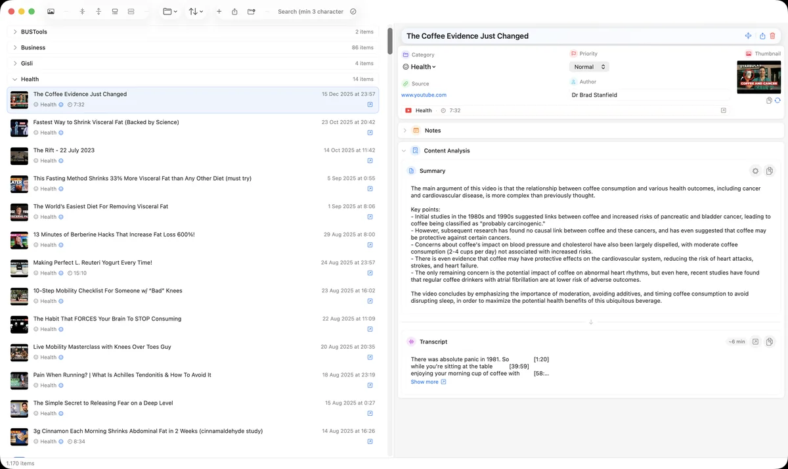Expand the BUSTools group
The width and height of the screenshot is (788, 469).
(x=15, y=32)
